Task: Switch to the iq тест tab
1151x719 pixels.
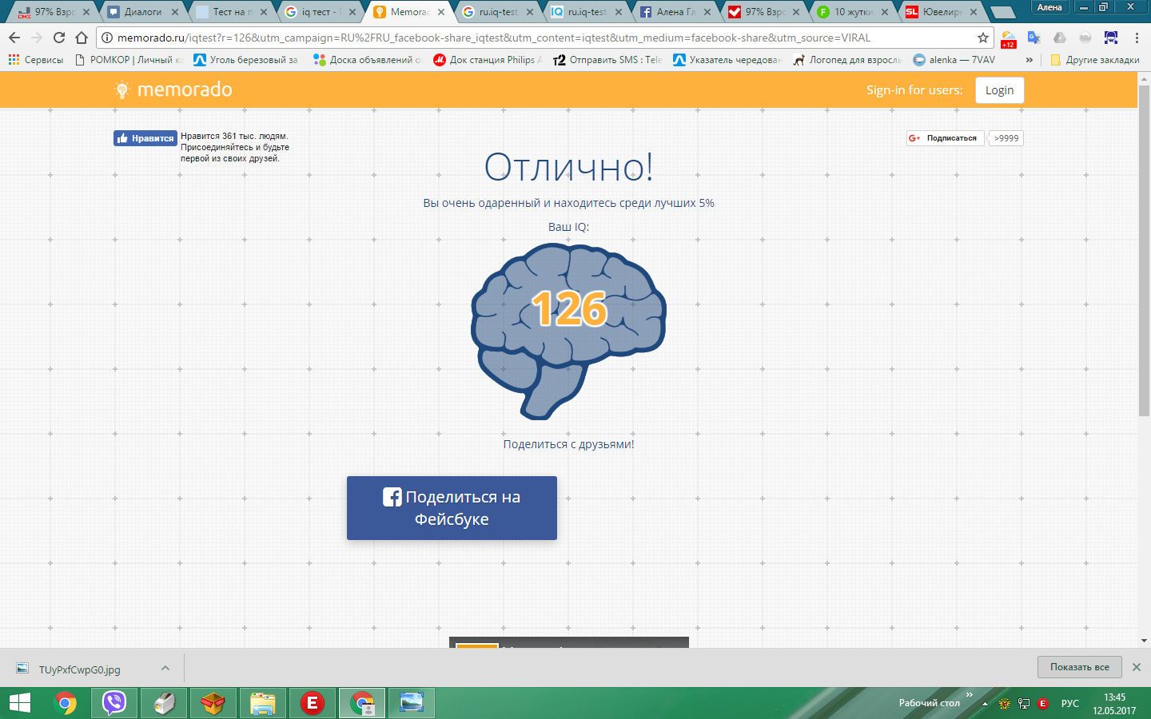Action: [320, 12]
